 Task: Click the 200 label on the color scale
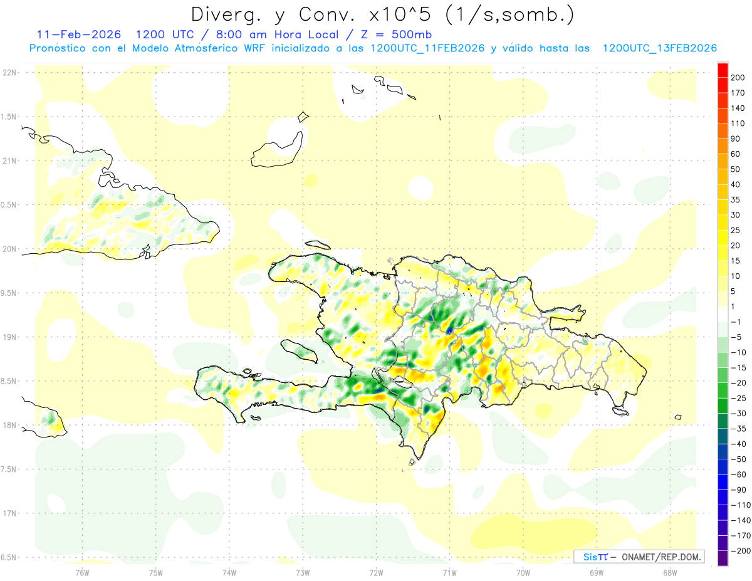(x=738, y=78)
